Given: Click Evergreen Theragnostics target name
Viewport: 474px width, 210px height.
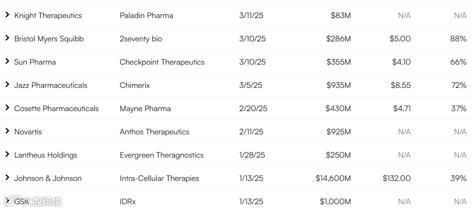Looking at the screenshot, I should pos(162,155).
